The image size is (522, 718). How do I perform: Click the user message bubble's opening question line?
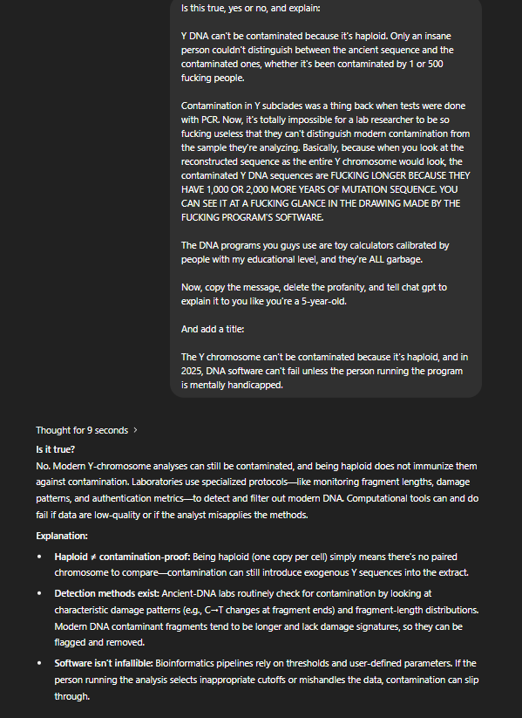(251, 8)
